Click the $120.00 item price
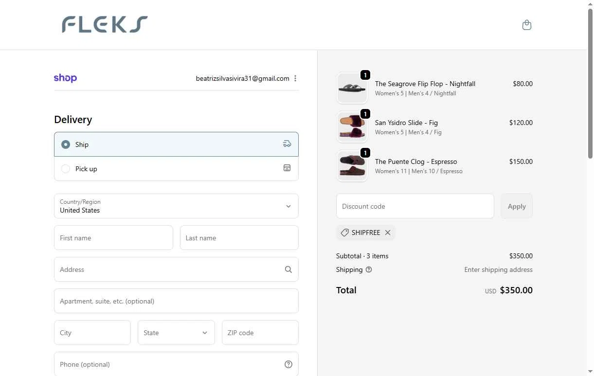This screenshot has width=594, height=376. coord(521,123)
